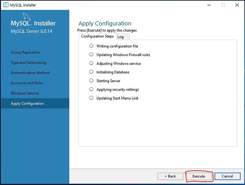Click the MySQL dolphin logo
245x185 pixels.
tap(27, 17)
